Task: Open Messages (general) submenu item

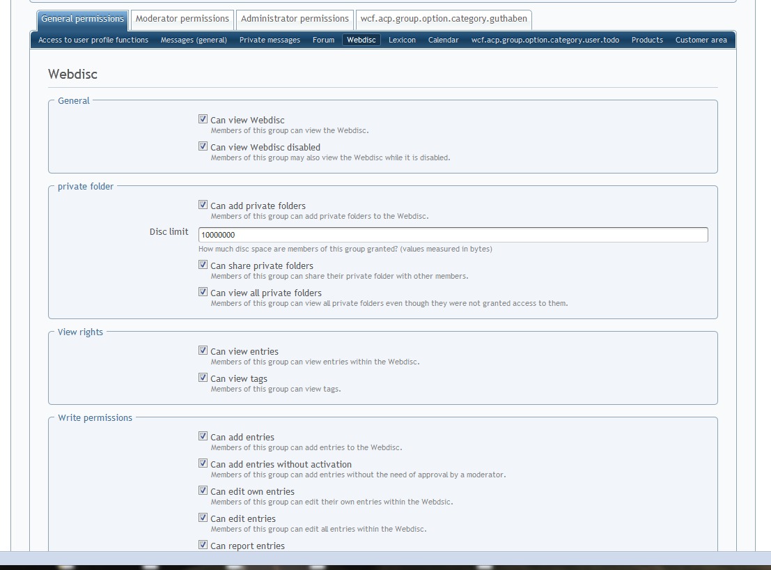Action: pyautogui.click(x=194, y=40)
